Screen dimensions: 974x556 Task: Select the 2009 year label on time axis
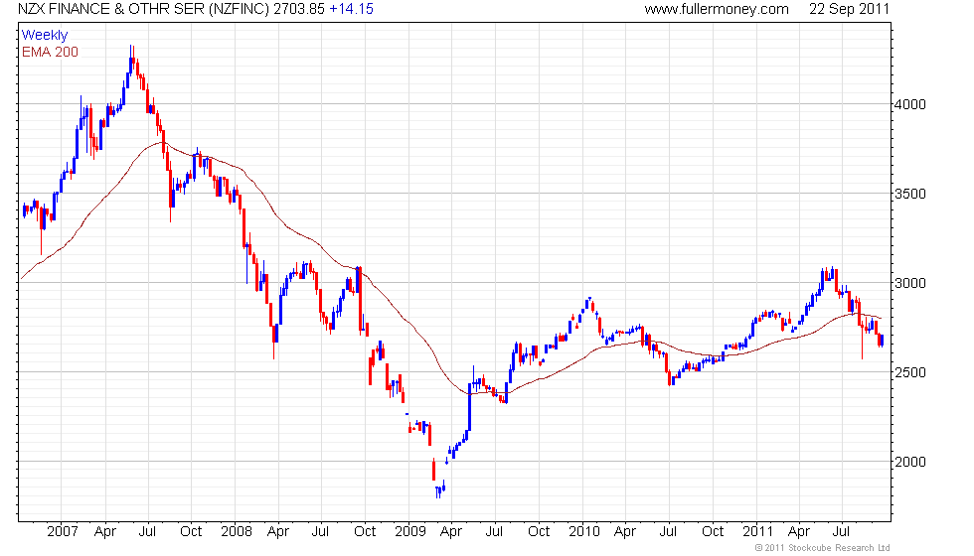(x=410, y=532)
